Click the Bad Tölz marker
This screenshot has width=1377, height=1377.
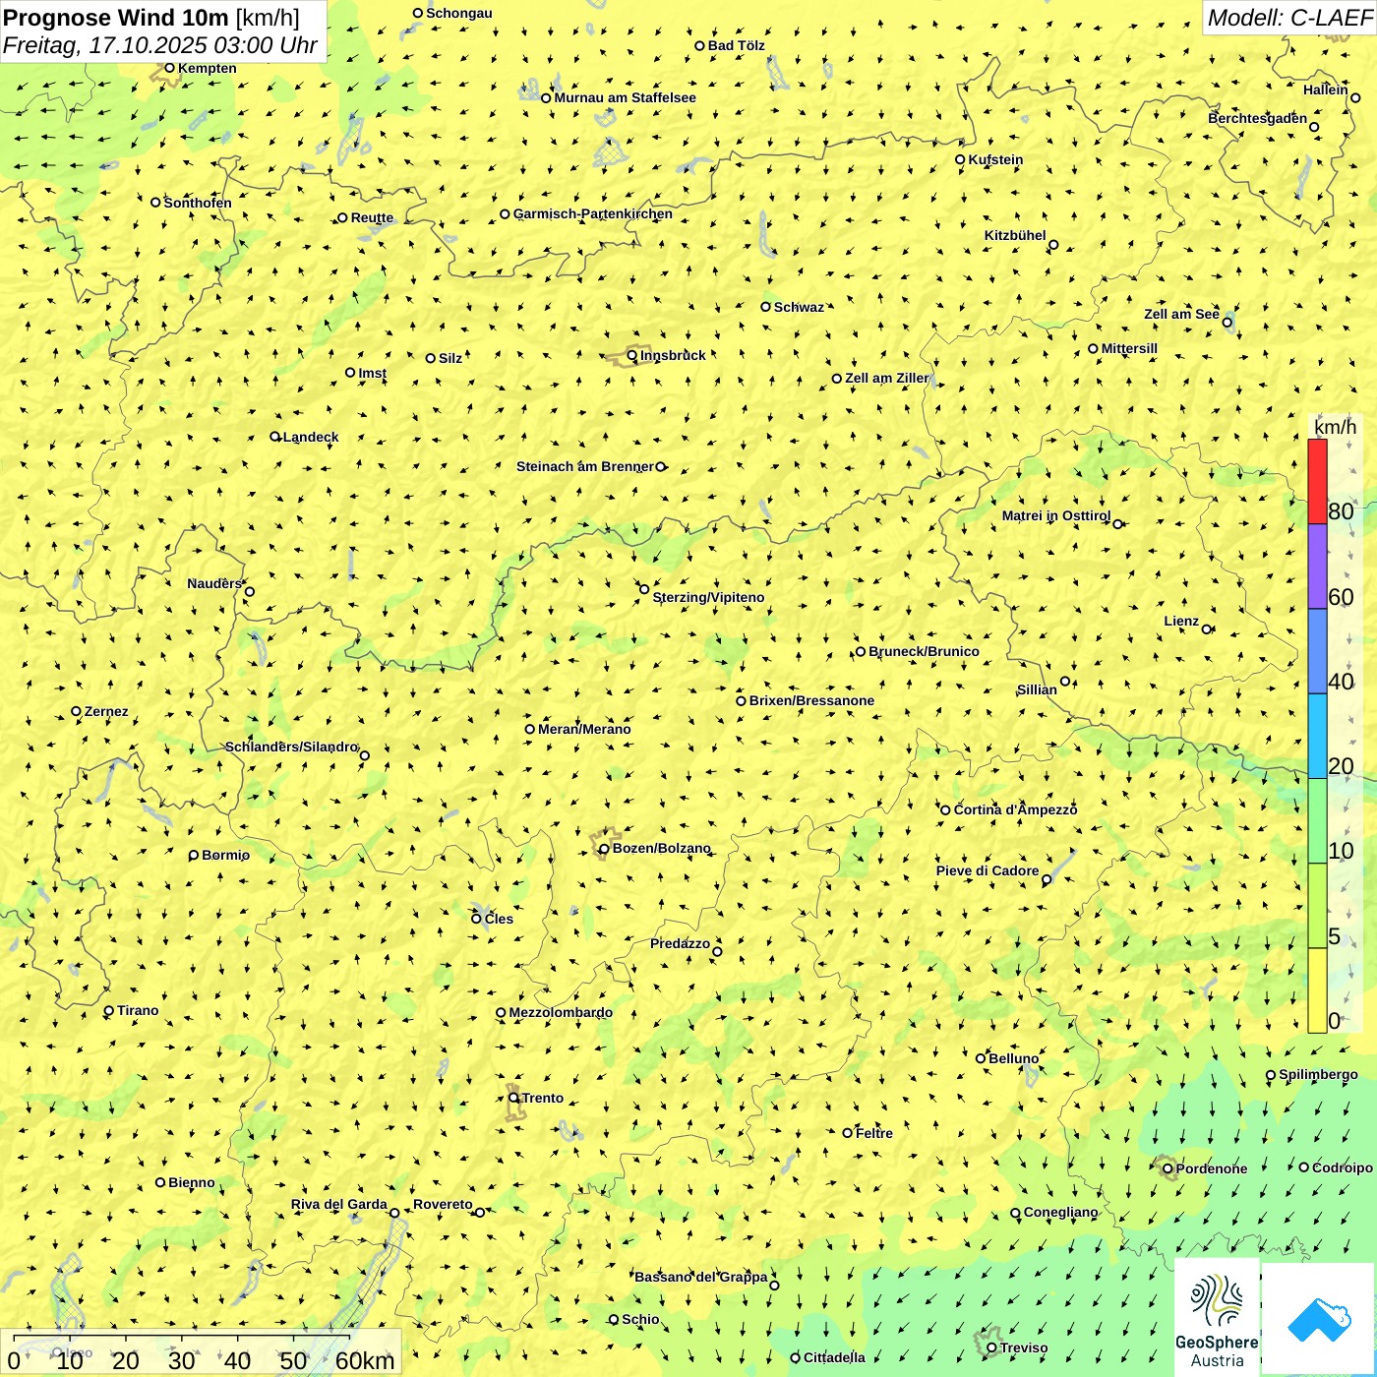coord(700,45)
